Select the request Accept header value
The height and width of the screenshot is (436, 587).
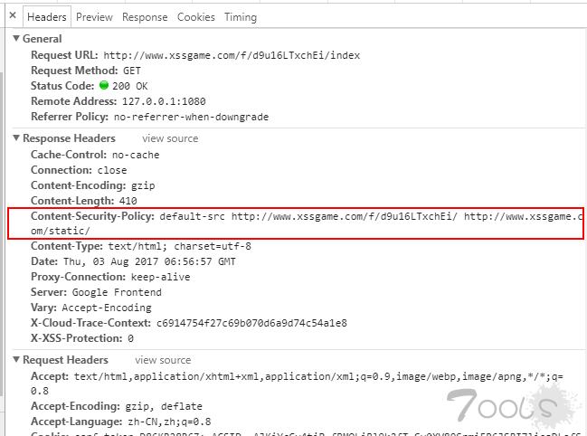click(x=297, y=384)
